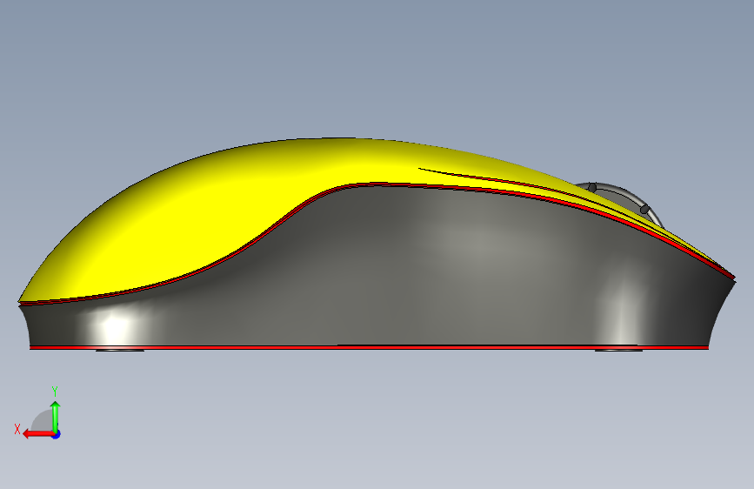Select the scroll wheel on the mouse model
Screen dimensions: 754x489
point(623,202)
